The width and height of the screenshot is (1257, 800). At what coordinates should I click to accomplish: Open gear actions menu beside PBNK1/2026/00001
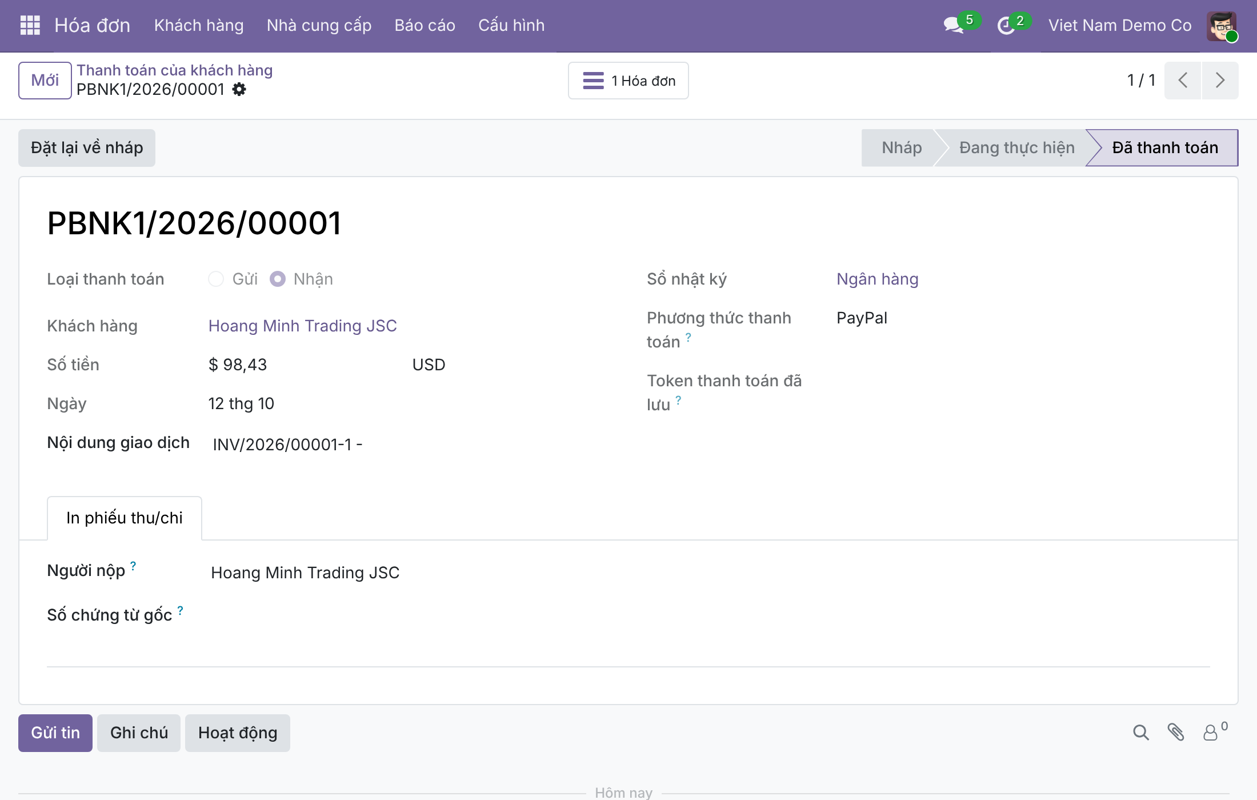pyautogui.click(x=239, y=89)
